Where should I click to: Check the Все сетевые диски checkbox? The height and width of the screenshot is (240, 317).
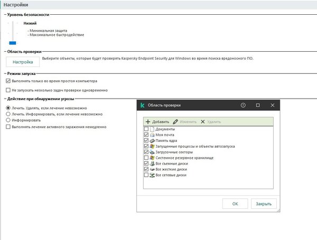coord(146,175)
